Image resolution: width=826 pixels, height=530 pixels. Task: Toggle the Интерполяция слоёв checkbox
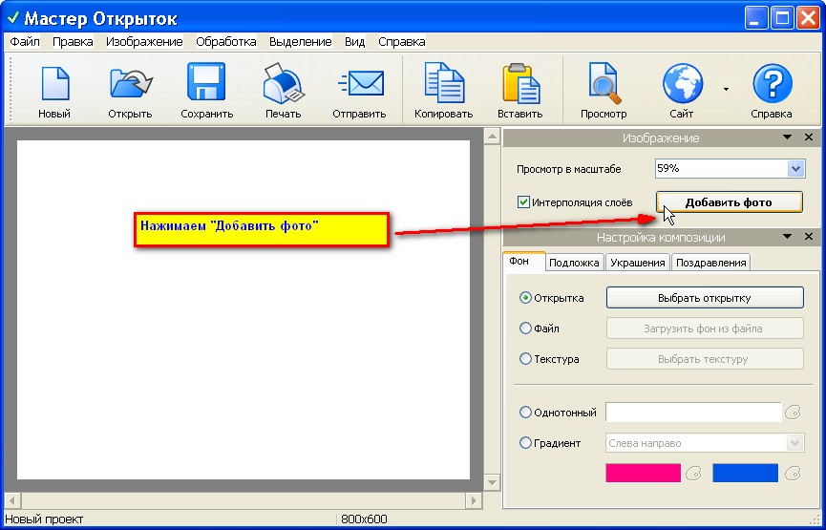(523, 201)
